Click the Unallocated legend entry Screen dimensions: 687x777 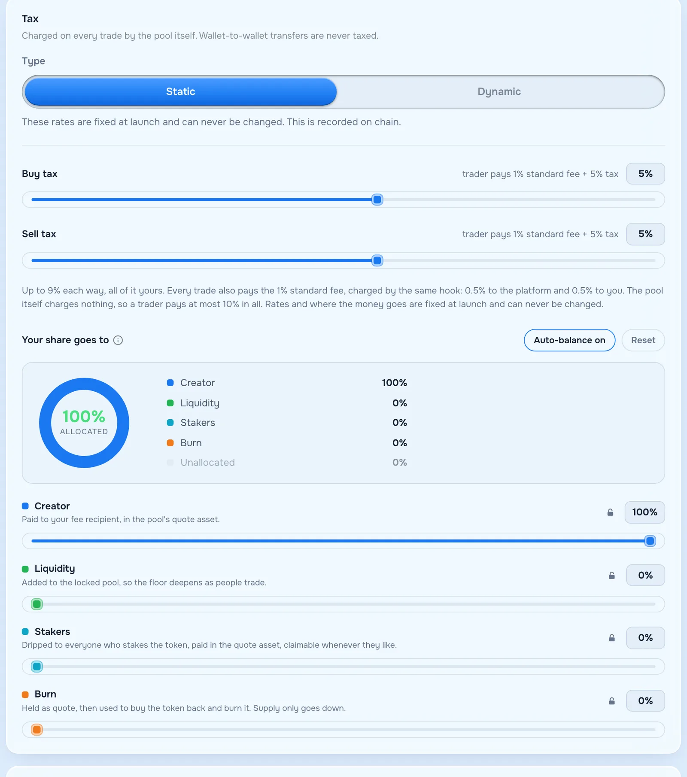tap(287, 463)
